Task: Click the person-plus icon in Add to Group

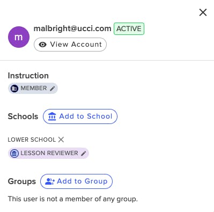Action: [50, 181]
